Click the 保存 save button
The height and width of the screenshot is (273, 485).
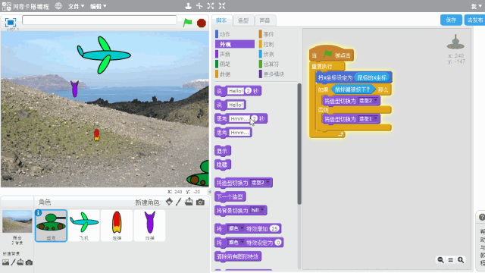coord(451,20)
